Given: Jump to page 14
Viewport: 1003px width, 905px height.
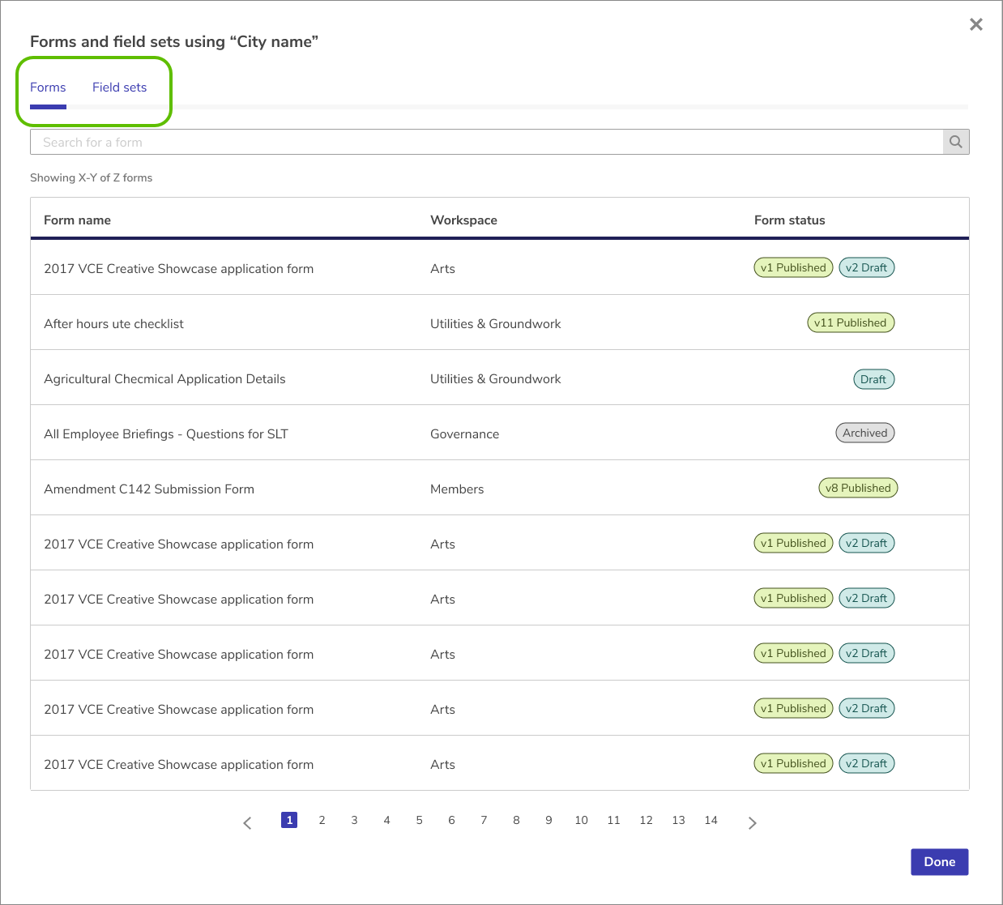Looking at the screenshot, I should click(711, 820).
